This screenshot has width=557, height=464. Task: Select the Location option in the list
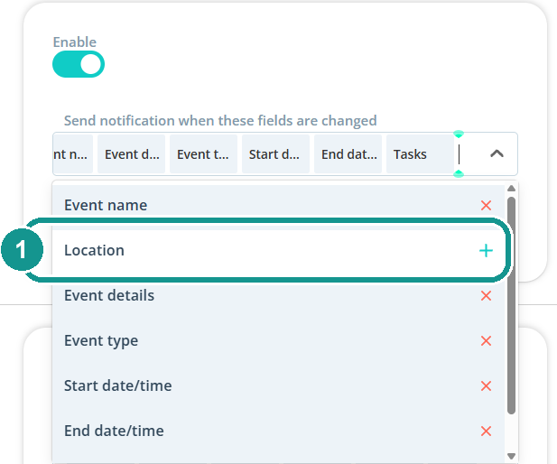[278, 250]
